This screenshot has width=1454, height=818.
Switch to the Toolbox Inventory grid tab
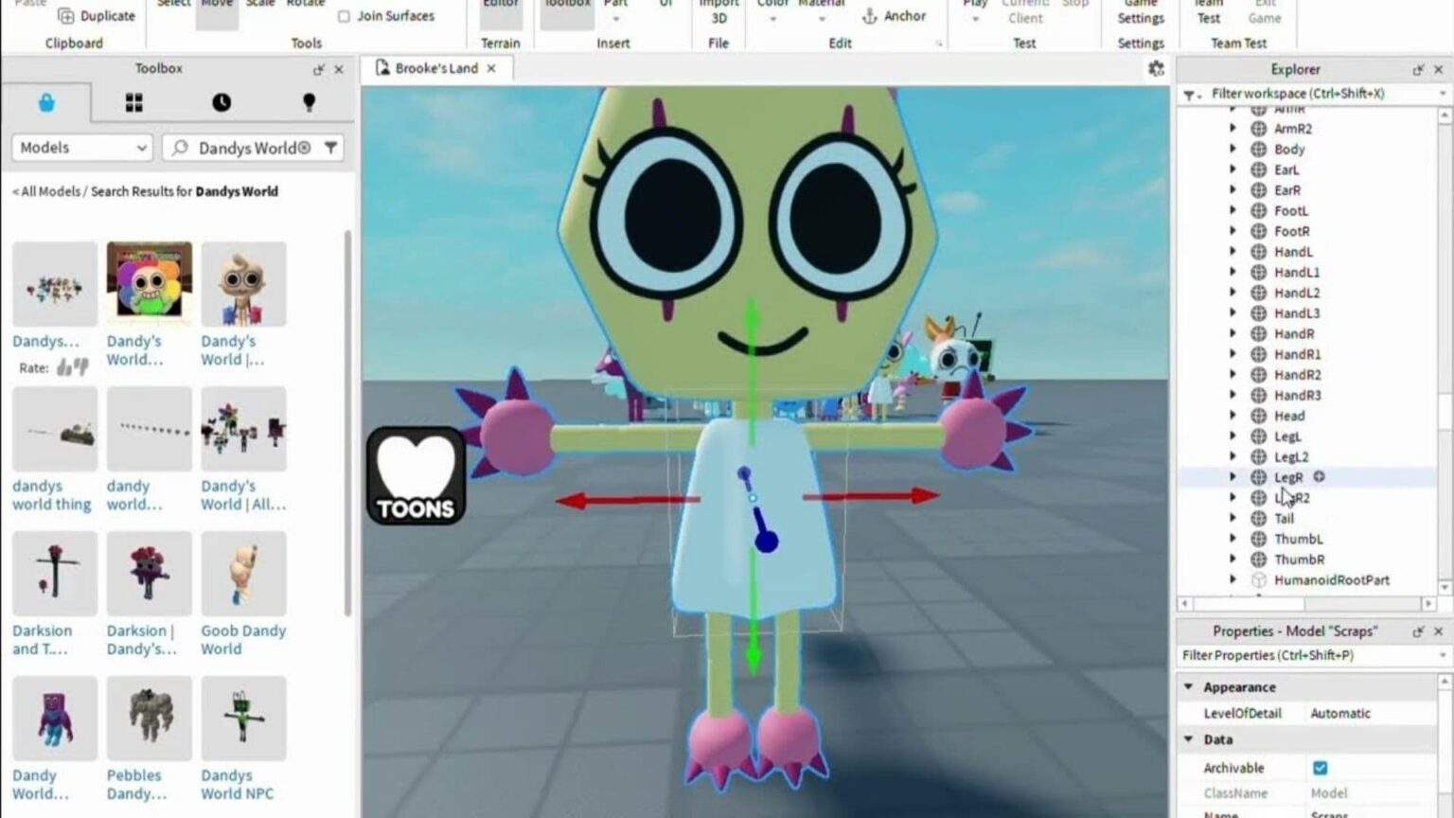point(133,102)
